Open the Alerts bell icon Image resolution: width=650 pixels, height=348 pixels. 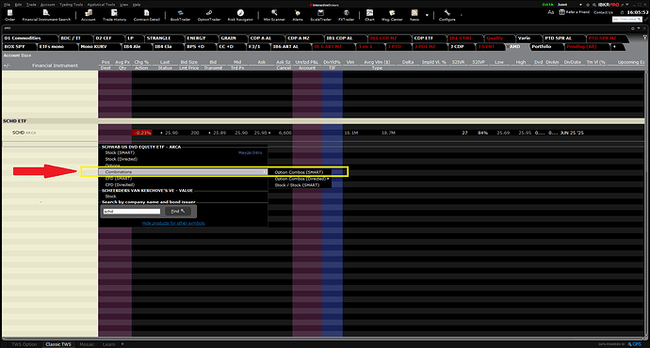(298, 15)
